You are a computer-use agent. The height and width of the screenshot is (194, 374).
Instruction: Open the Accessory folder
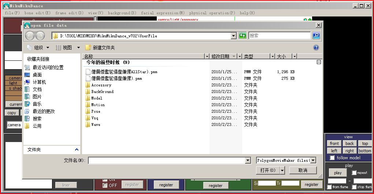pos(101,85)
